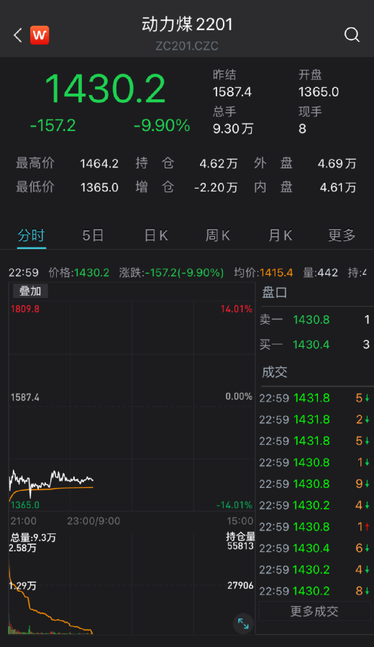374x647 pixels.
Task: Show the 月K chart tab
Action: tap(280, 235)
